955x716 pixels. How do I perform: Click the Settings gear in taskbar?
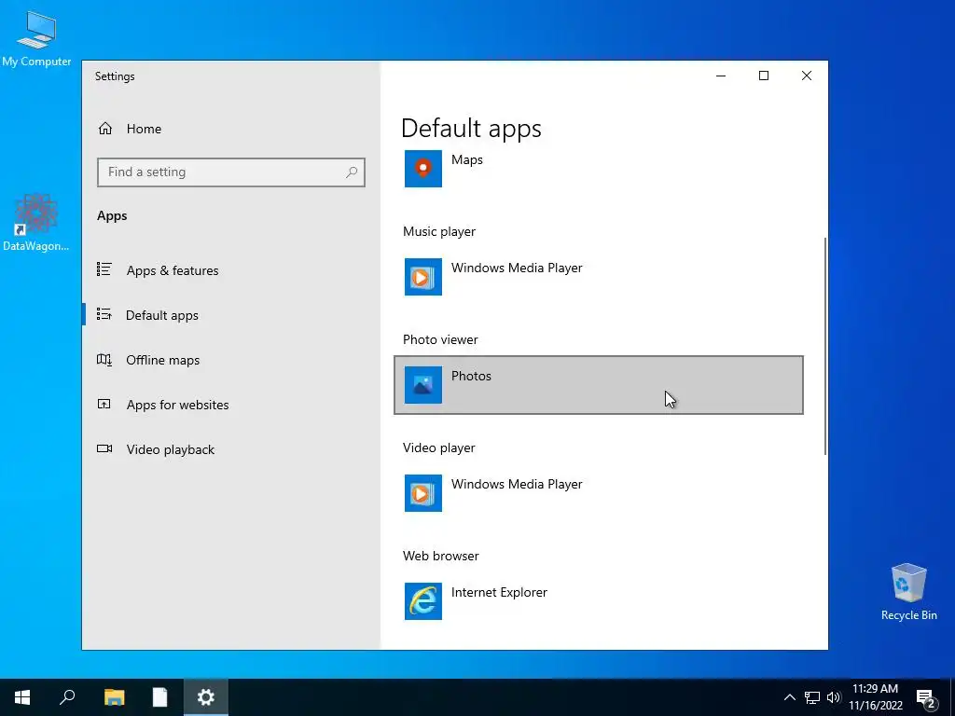click(205, 697)
